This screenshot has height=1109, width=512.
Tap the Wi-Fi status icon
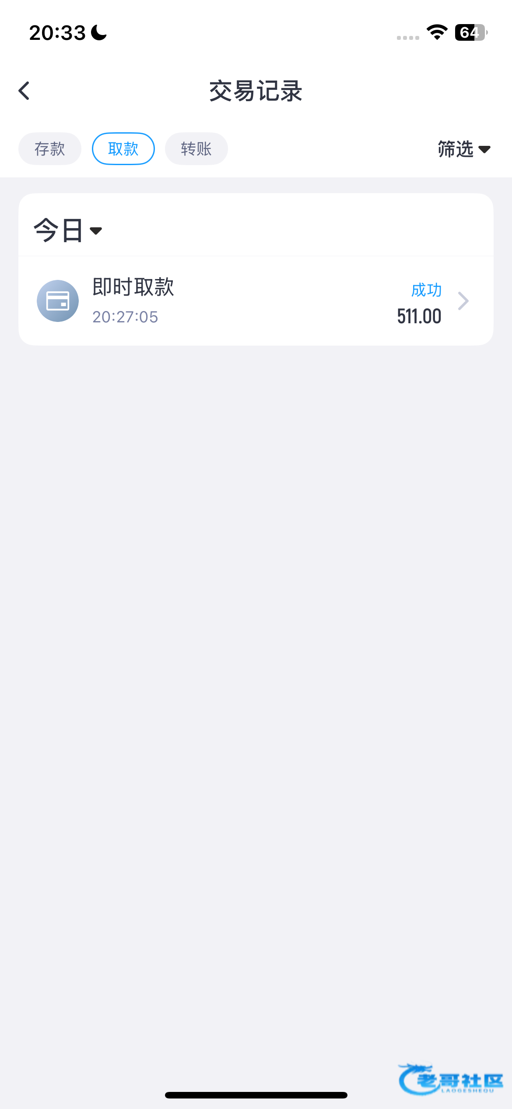(x=437, y=32)
